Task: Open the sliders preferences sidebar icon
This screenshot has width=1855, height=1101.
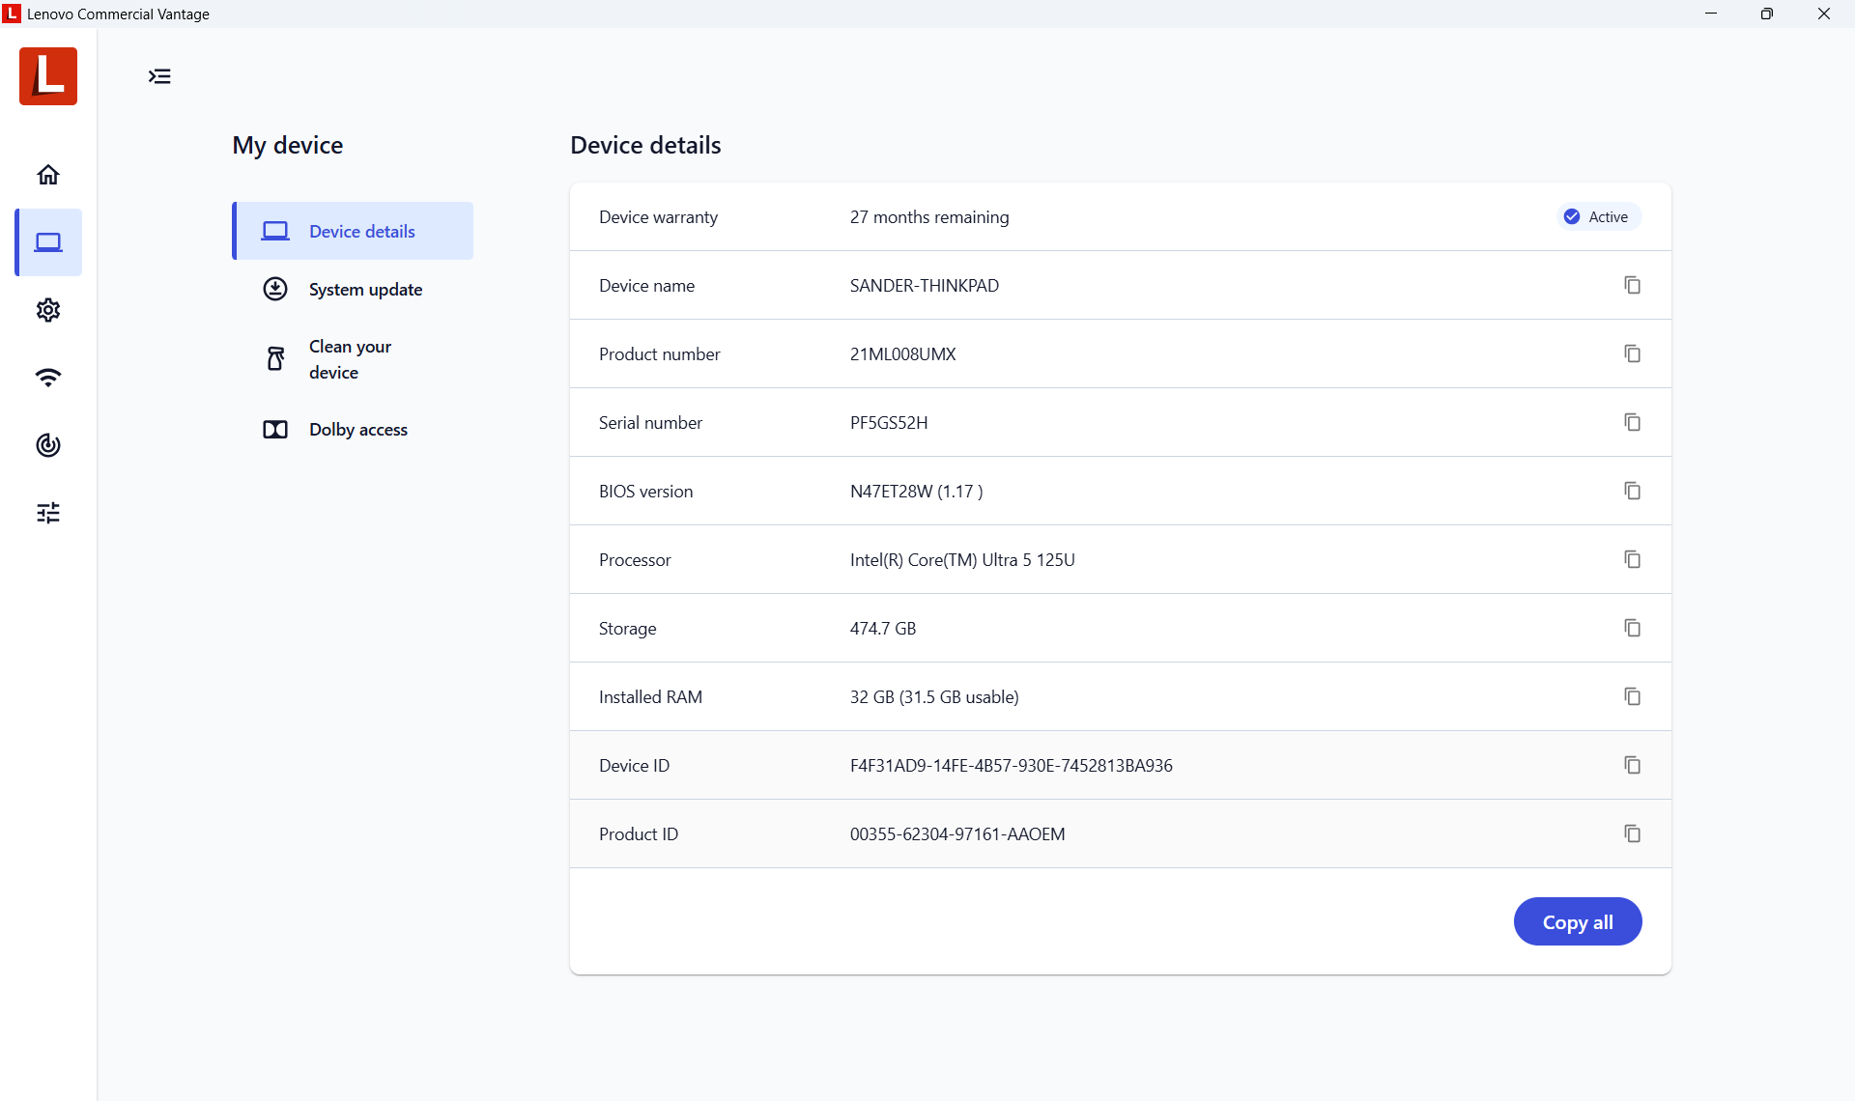Action: tap(48, 513)
